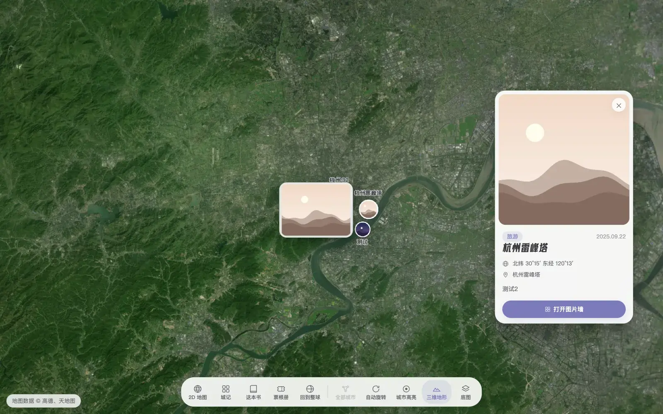Open the 票根册 ticket album
This screenshot has height=414, width=663.
point(281,392)
